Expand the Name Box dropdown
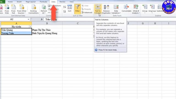Viewport: 176px width, 99px height. (x=28, y=19)
